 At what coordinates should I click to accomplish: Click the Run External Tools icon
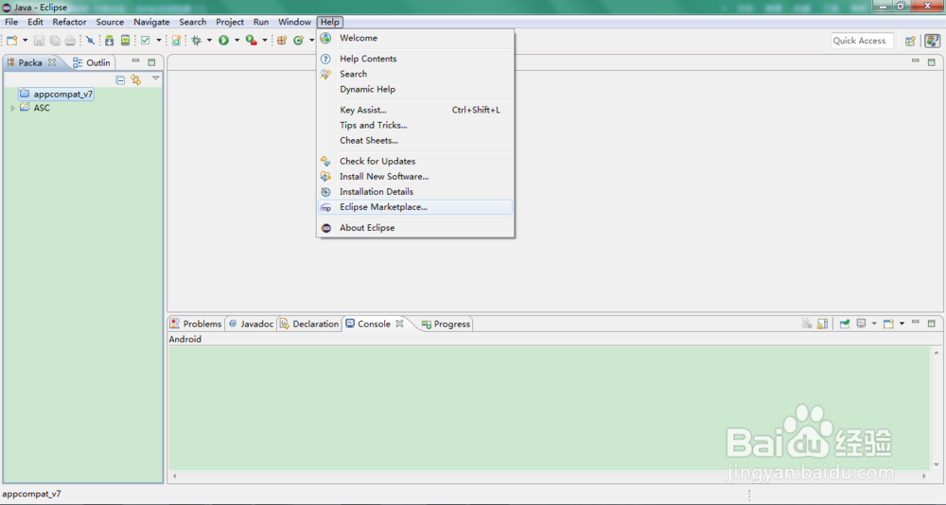pos(251,41)
